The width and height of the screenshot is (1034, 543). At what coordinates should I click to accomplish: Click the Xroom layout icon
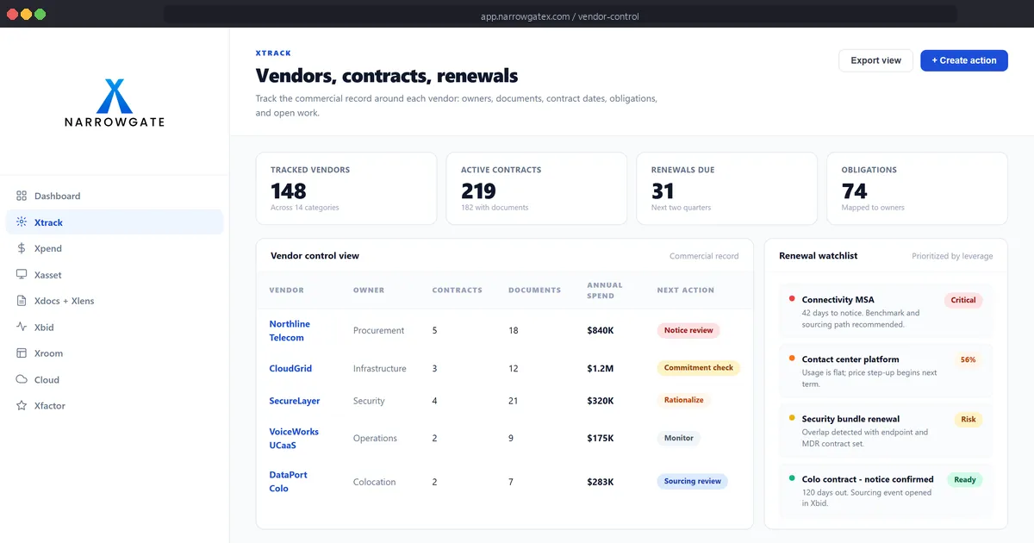pos(22,353)
